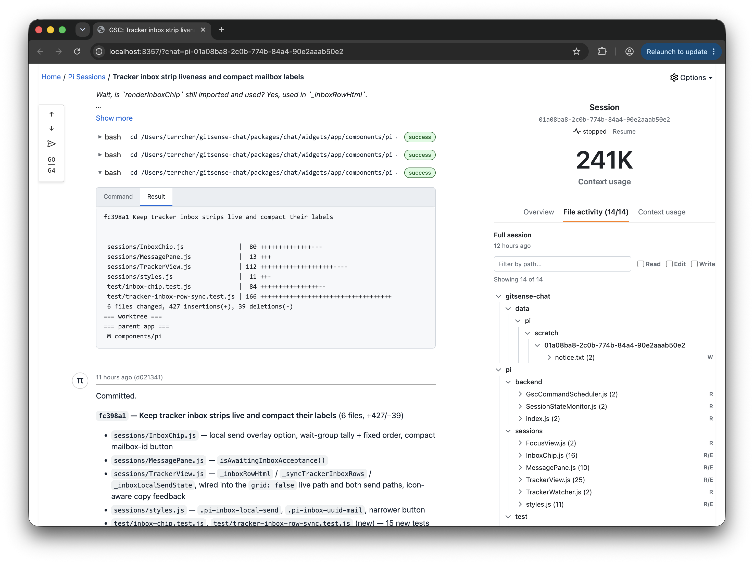Expand the second bash command row
Screen dimensions: 754x564
pos(99,155)
